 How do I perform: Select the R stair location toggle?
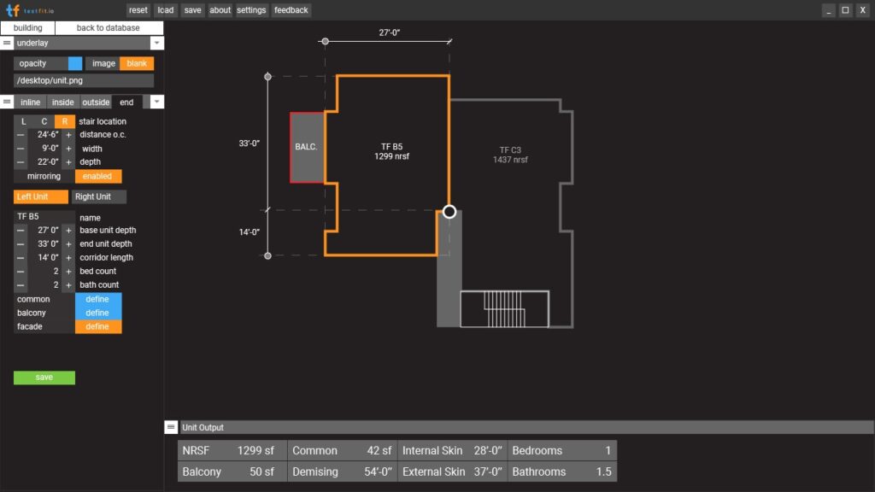64,121
